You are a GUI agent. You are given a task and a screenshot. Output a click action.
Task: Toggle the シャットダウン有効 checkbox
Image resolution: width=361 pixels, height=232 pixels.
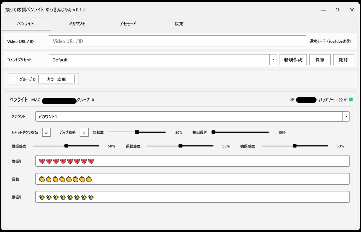click(x=47, y=133)
